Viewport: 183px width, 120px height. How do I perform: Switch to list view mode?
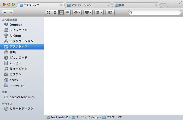click(x=55, y=12)
